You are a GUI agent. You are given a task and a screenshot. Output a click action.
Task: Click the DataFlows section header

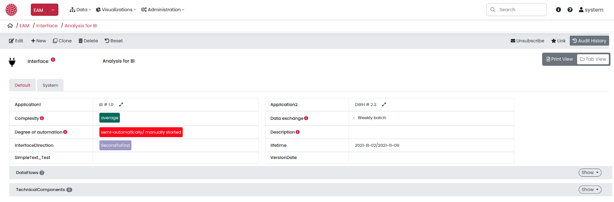coord(311,173)
